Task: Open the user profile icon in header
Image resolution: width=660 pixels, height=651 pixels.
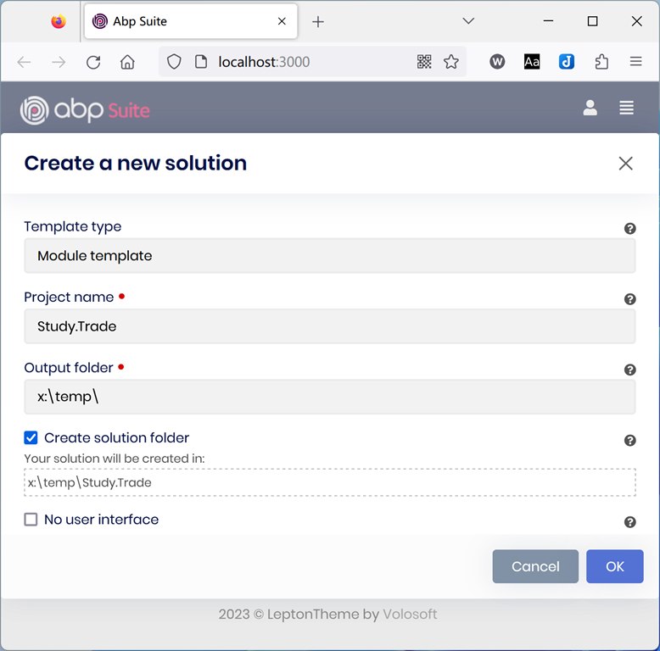Action: coord(590,108)
